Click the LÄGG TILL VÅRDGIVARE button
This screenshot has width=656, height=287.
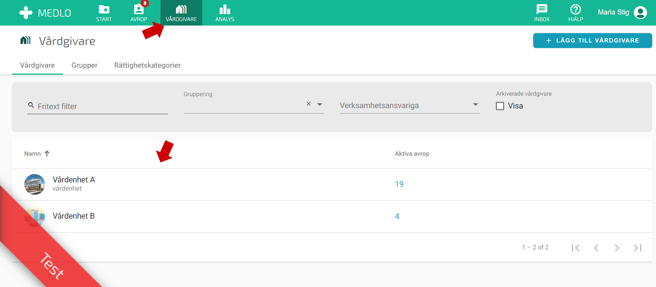592,40
